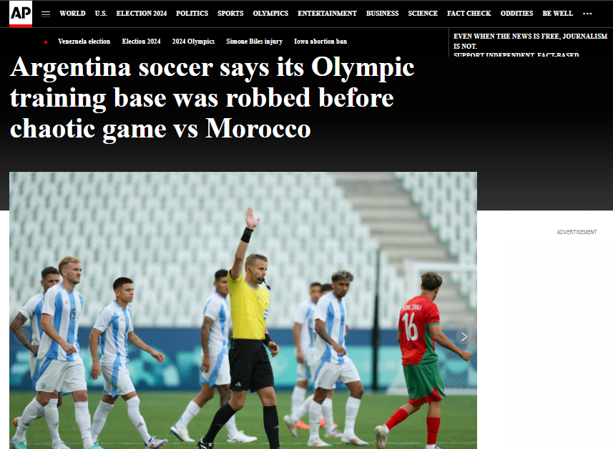The width and height of the screenshot is (613, 449).
Task: Click the 2024 Olympics trending link
Action: pos(193,42)
